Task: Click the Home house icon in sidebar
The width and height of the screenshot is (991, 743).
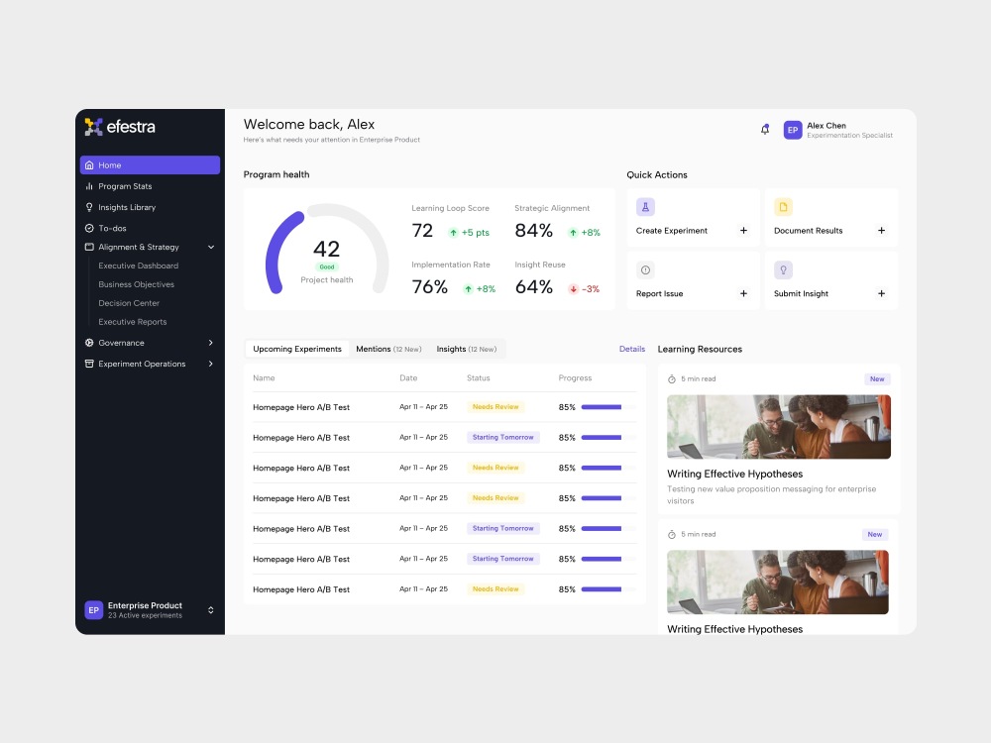Action: [x=89, y=164]
